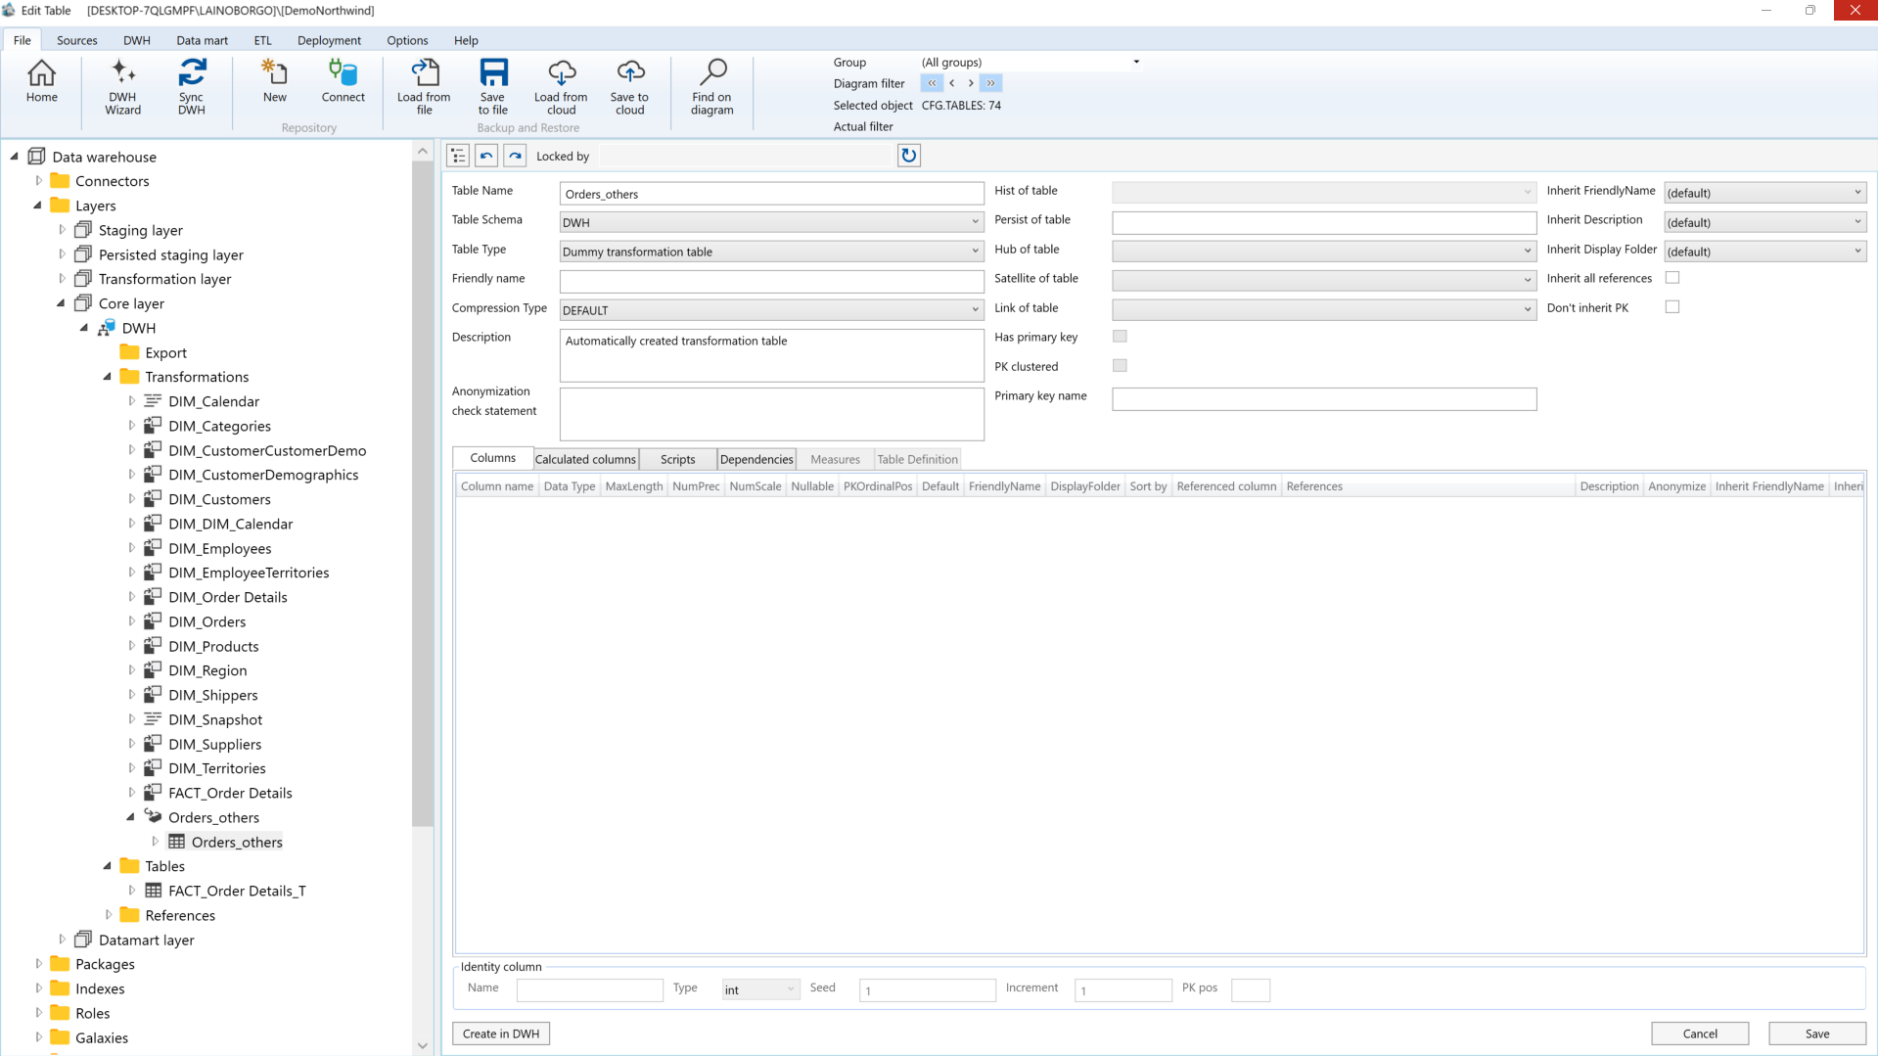1878x1056 pixels.
Task: Create a New repository
Action: (x=275, y=82)
